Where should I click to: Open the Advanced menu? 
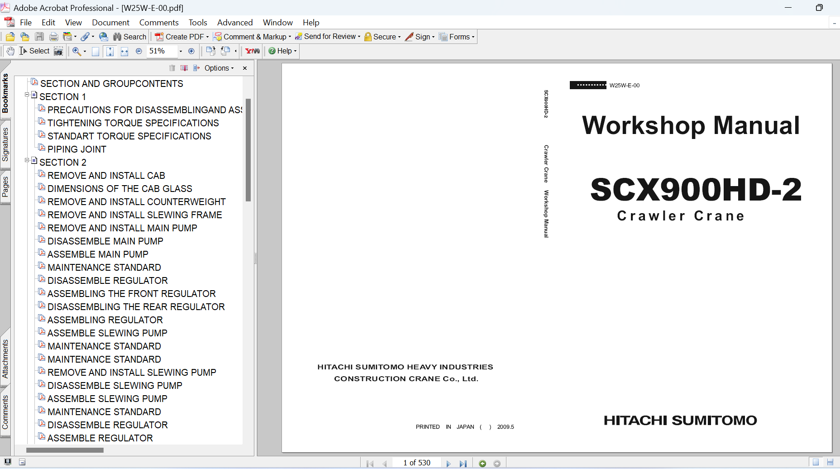pyautogui.click(x=235, y=22)
